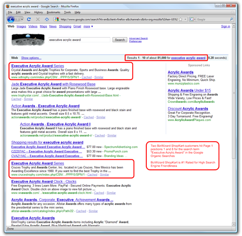Bookmark this page with the star icon

point(180,19)
